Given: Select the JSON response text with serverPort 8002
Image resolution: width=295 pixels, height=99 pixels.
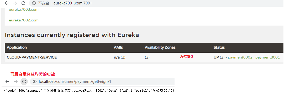Looking at the screenshot, I should 89,91.
